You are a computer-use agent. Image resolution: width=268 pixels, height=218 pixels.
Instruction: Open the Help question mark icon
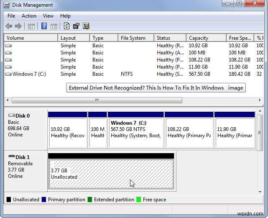click(x=44, y=26)
